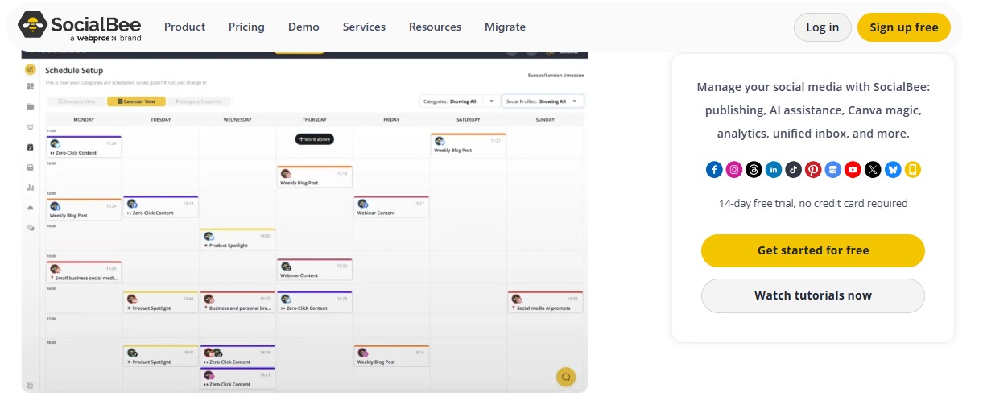The image size is (983, 405).
Task: Open Thursday Weekly Blog Post card
Action: pos(315,177)
